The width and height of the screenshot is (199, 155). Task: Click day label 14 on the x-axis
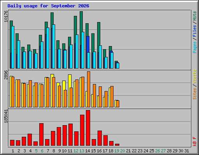coord(87,151)
